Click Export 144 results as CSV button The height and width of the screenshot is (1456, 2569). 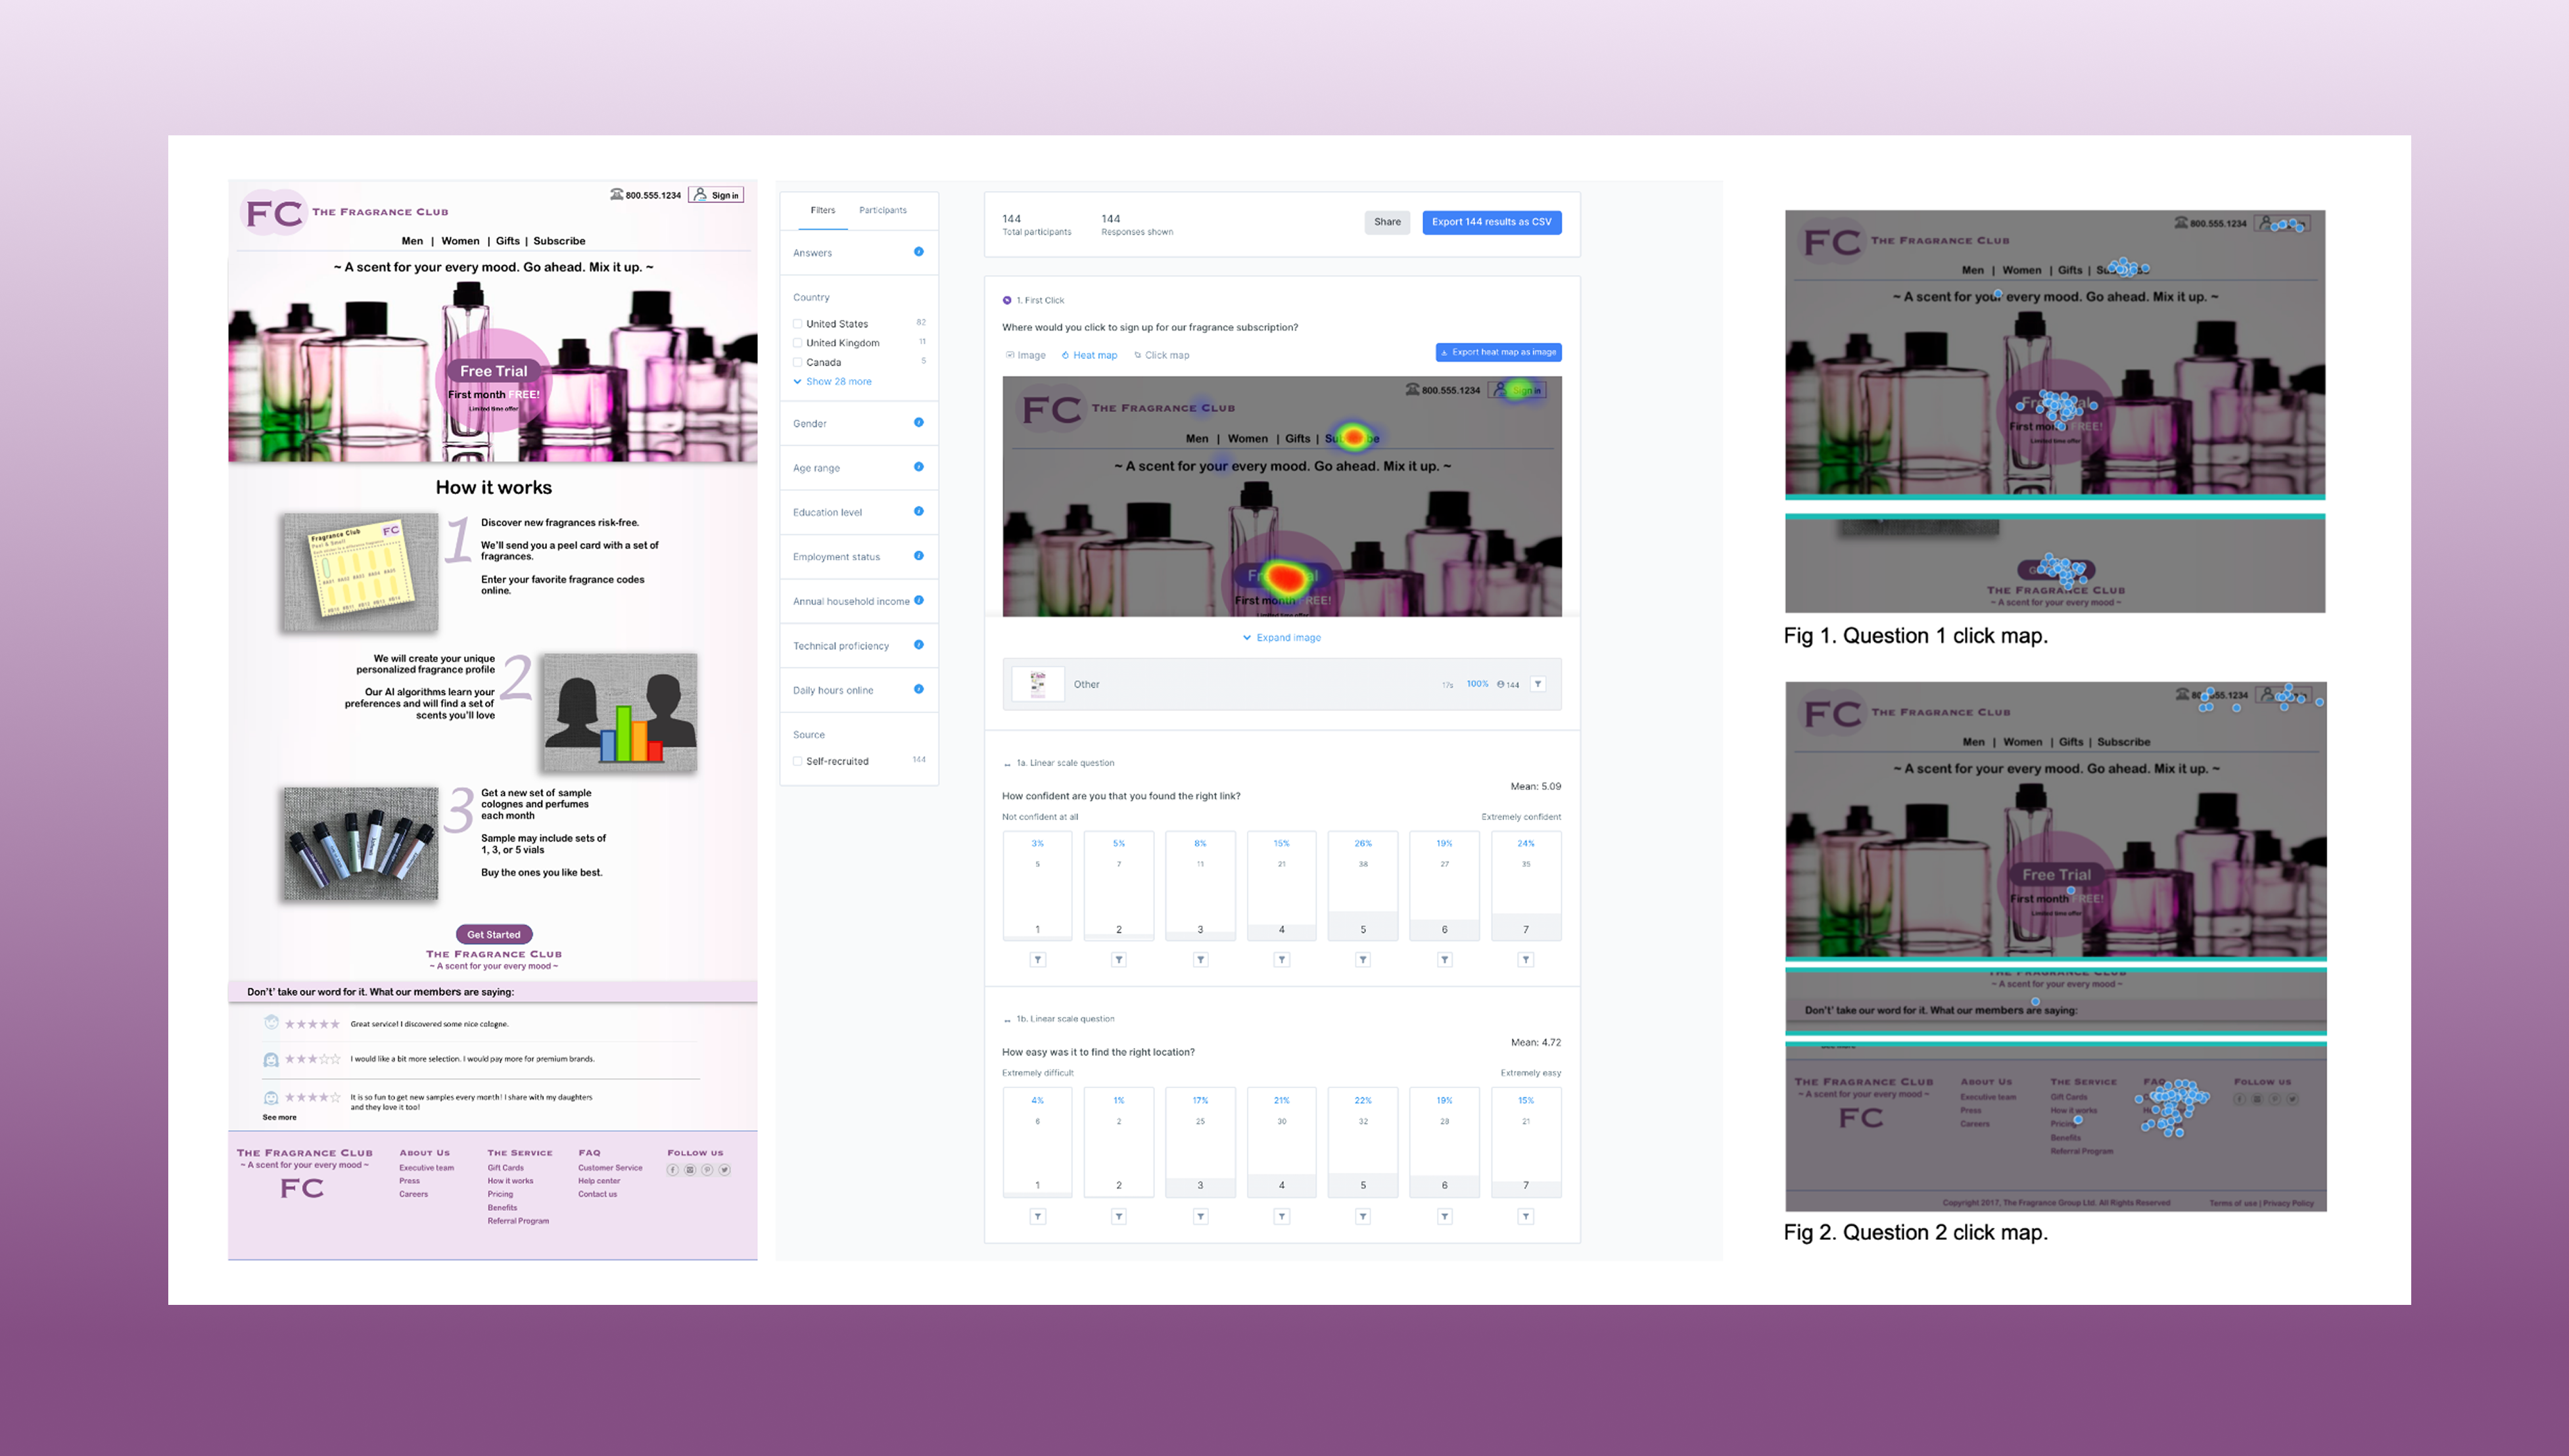point(1490,222)
